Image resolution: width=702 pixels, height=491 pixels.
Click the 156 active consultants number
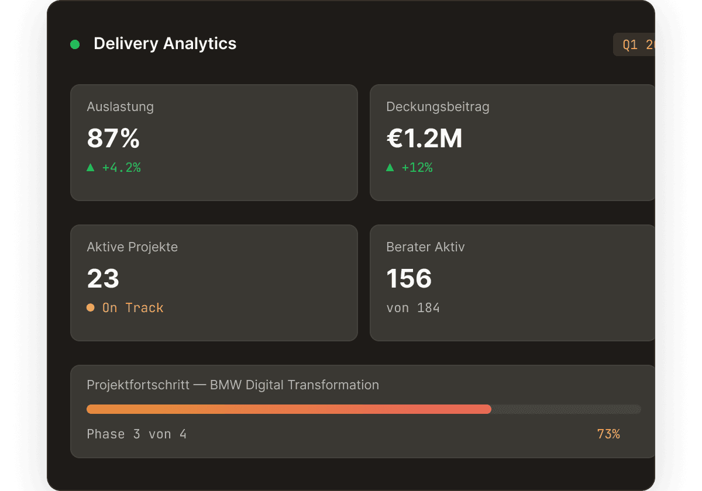(x=409, y=279)
